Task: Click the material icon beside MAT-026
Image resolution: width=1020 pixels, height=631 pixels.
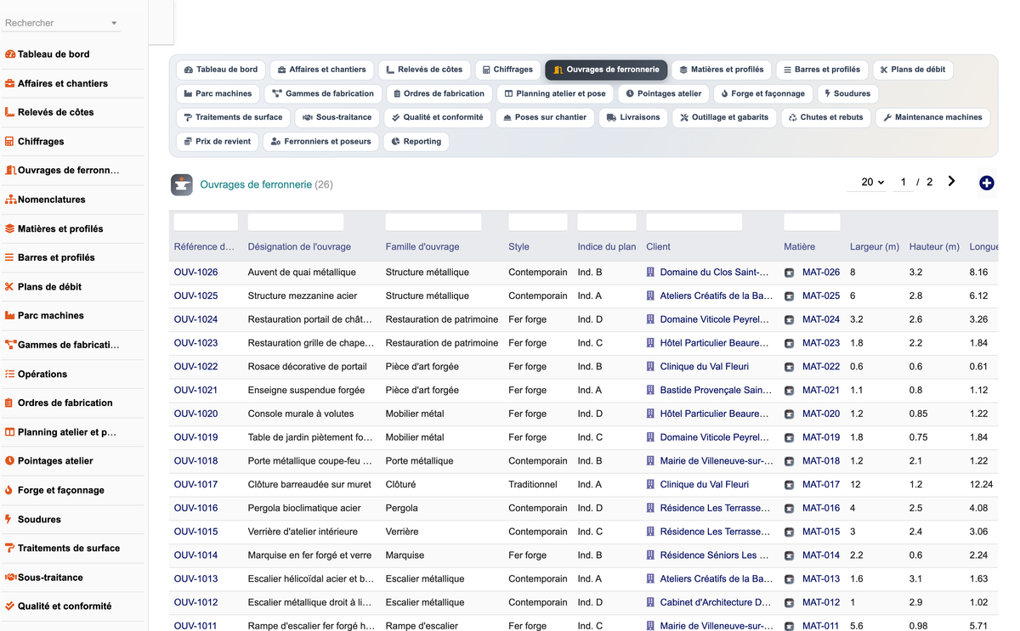Action: pyautogui.click(x=789, y=273)
